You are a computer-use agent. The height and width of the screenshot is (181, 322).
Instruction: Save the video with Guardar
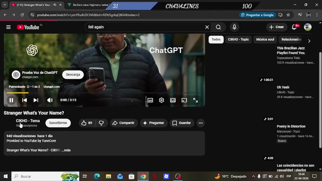point(182,123)
